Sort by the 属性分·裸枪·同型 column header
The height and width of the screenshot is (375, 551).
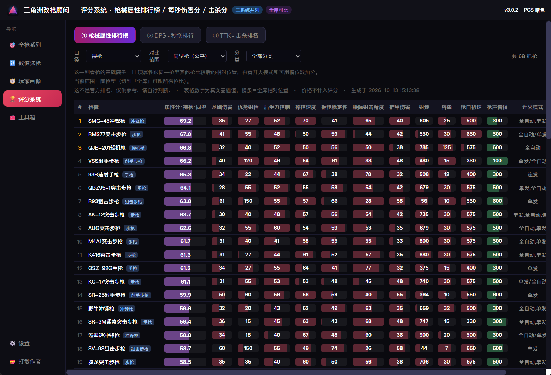click(185, 107)
